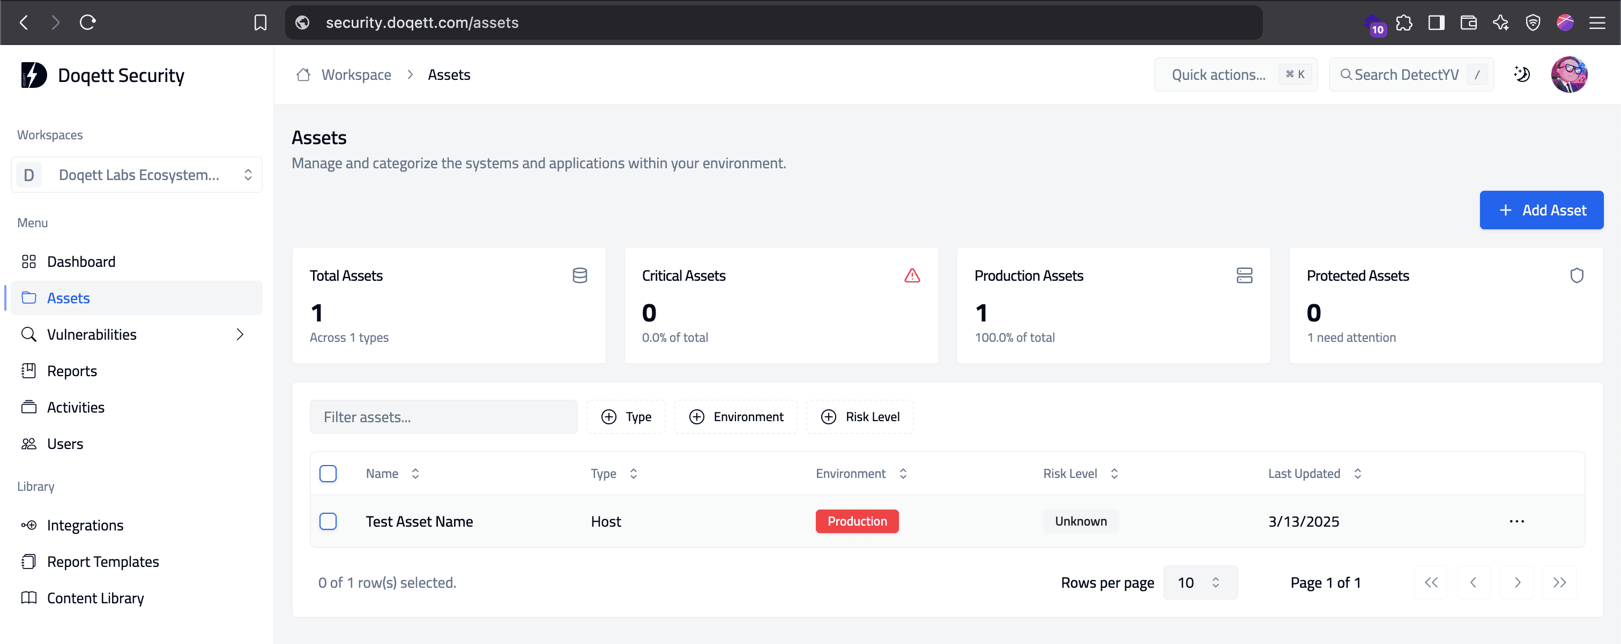Open the rows per page dropdown

(1200, 582)
